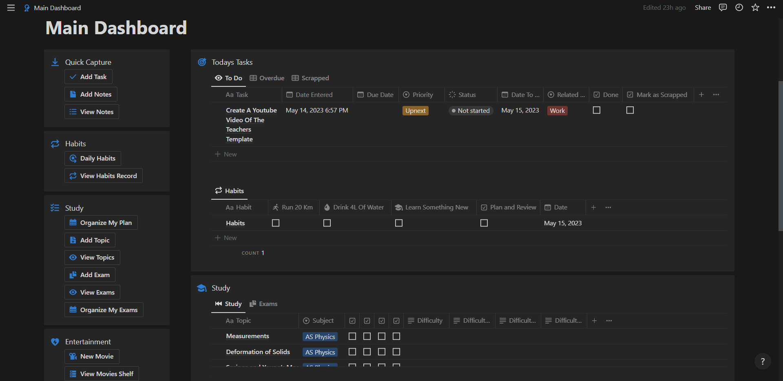Click the Study graduation cap icon
The height and width of the screenshot is (381, 783).
(x=201, y=288)
